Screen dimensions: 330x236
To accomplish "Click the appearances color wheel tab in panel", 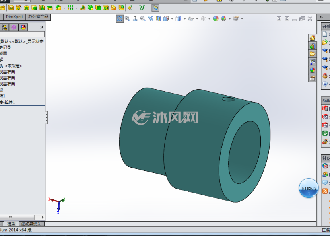I will pyautogui.click(x=23, y=27).
